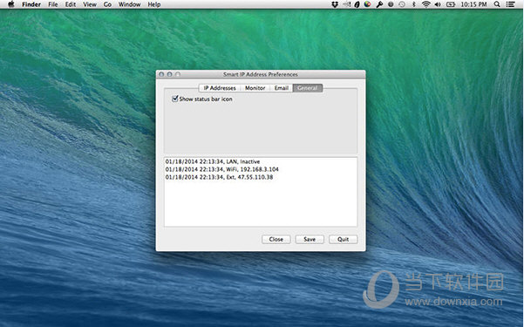Click the colorful round menu bar icon
The image size is (524, 327).
point(368,4)
